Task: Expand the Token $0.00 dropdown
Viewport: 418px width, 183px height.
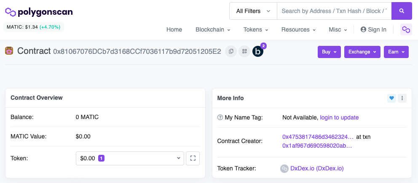Action: click(x=130, y=158)
